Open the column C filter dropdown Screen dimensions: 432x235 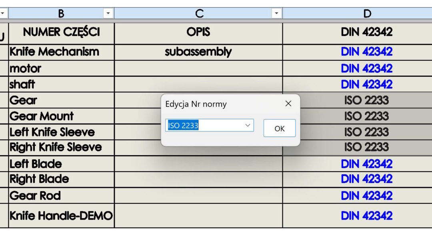[x=276, y=14]
